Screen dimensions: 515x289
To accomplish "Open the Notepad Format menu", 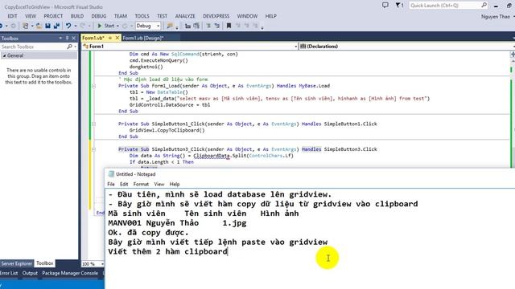I will (141, 184).
